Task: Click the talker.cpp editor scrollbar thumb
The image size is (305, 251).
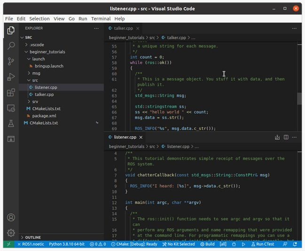Action: 299,99
